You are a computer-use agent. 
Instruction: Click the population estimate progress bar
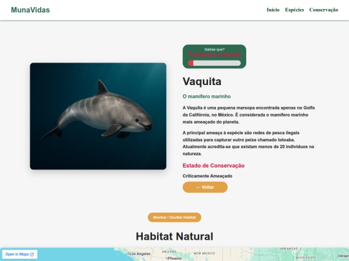click(215, 63)
